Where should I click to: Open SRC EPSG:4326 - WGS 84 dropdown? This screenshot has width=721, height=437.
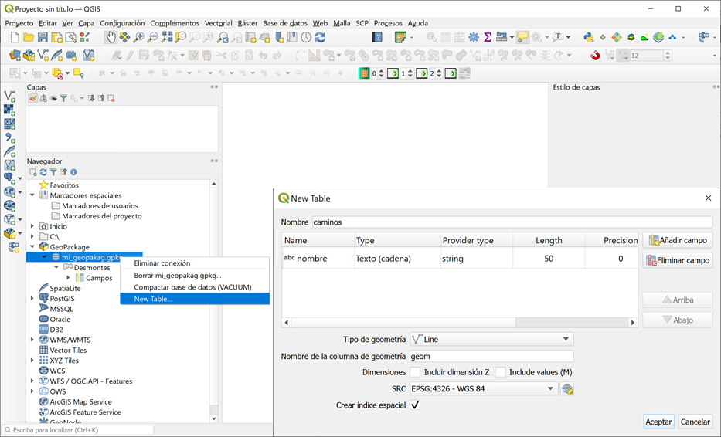[x=484, y=389]
